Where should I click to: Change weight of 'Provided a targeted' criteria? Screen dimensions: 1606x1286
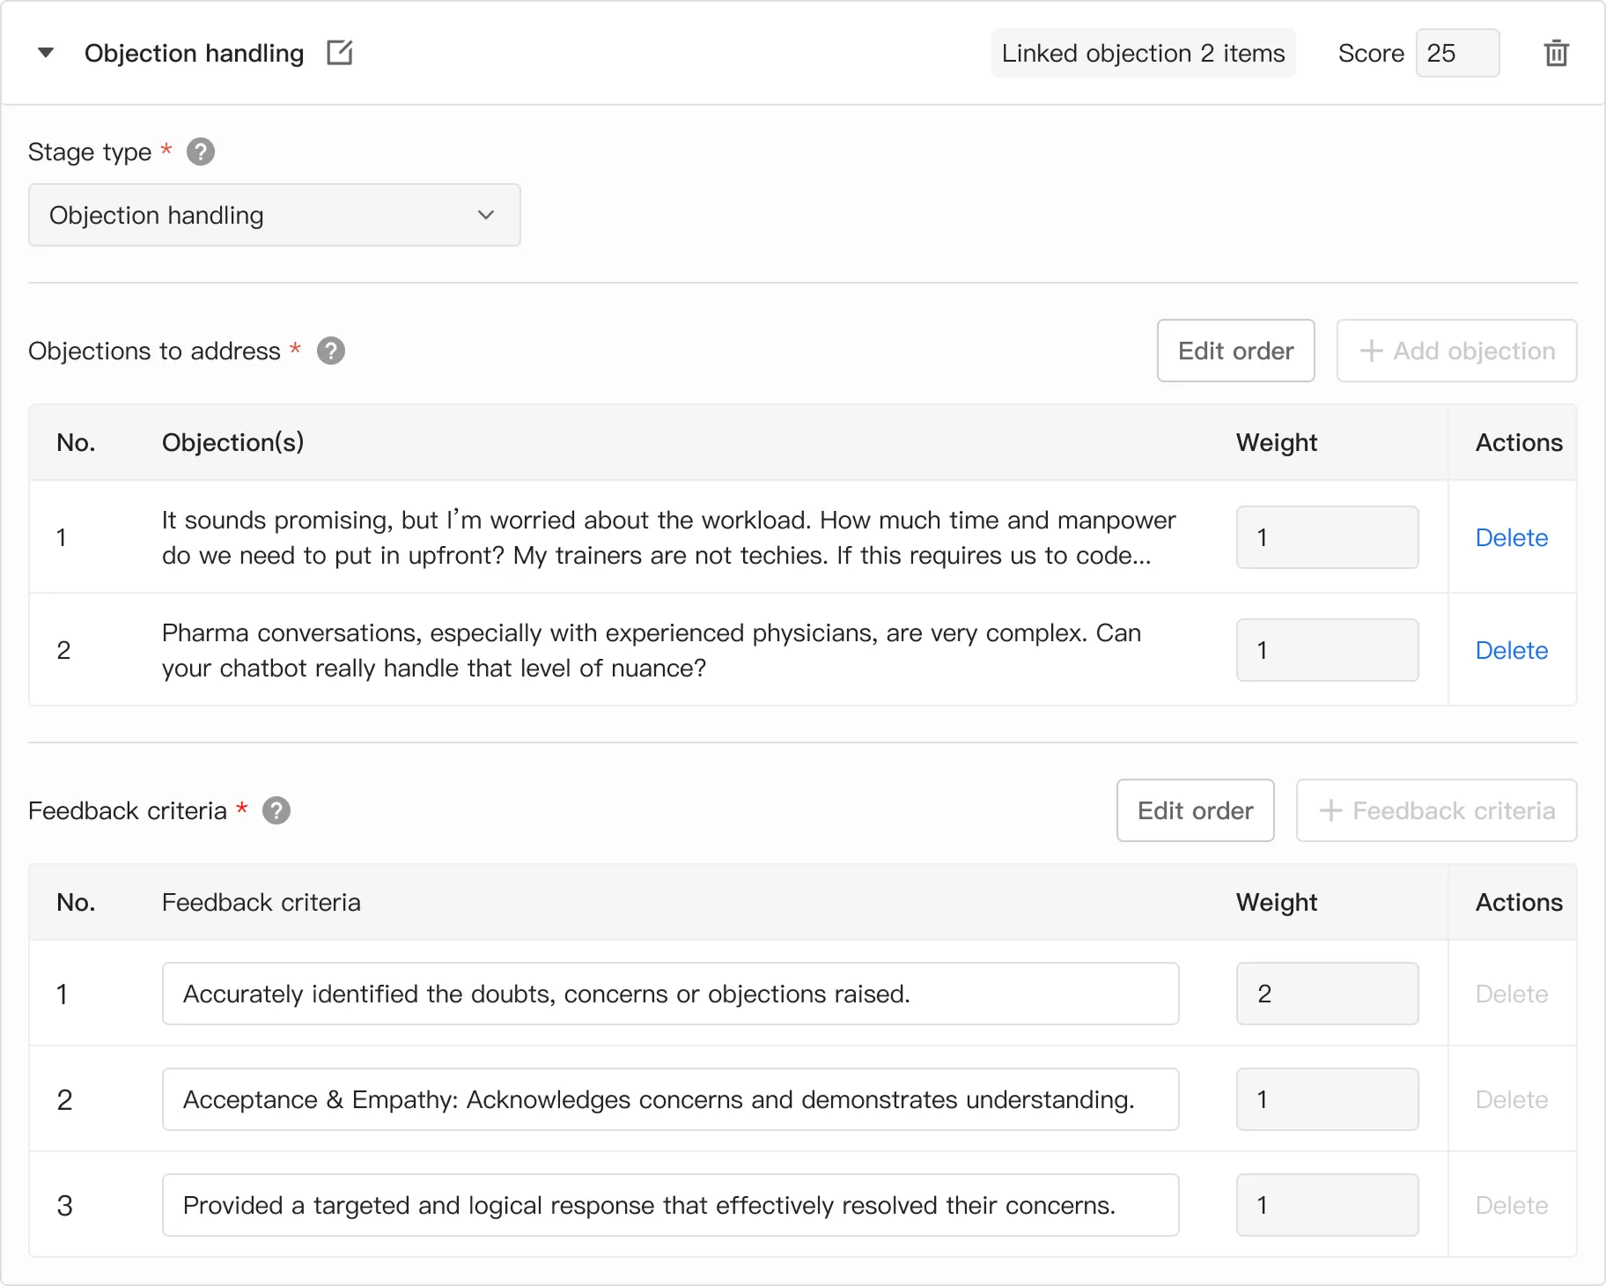[1327, 1205]
